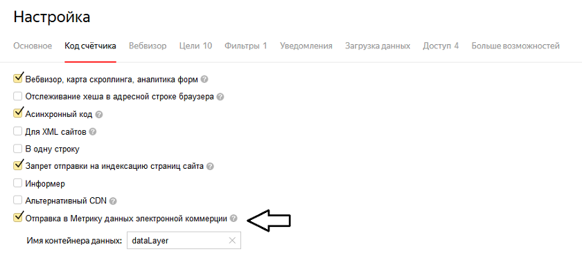Click the Имя контейнера данных label
The height and width of the screenshot is (258, 582).
(x=75, y=241)
